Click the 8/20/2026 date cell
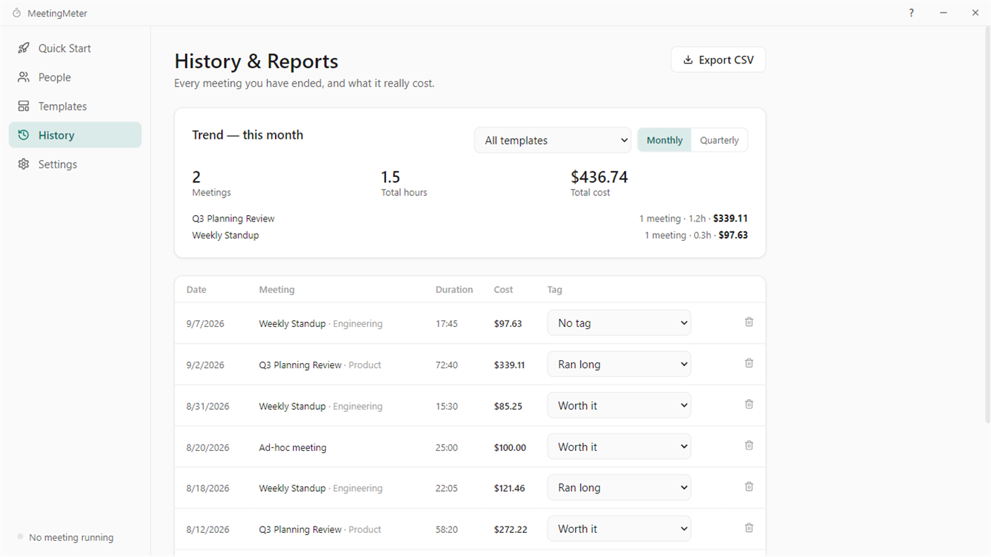 [x=208, y=447]
